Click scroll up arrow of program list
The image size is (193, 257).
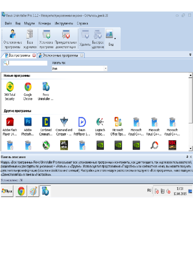point(190,75)
